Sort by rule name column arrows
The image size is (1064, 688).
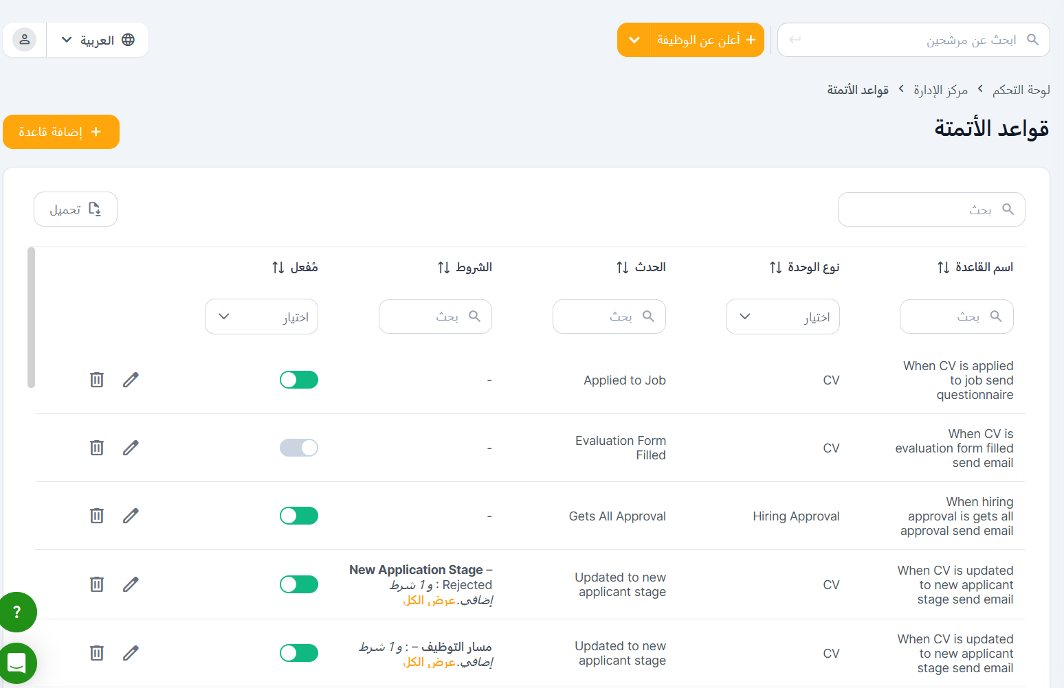[943, 267]
